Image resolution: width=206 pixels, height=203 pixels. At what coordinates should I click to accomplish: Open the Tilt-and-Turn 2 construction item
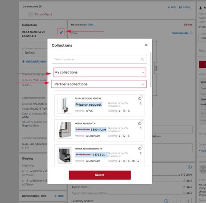click(43, 14)
